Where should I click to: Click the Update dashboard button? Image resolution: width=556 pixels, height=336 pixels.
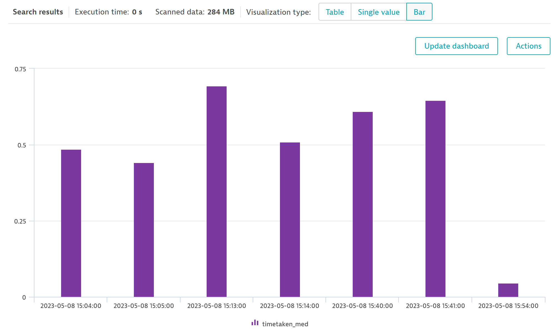456,46
